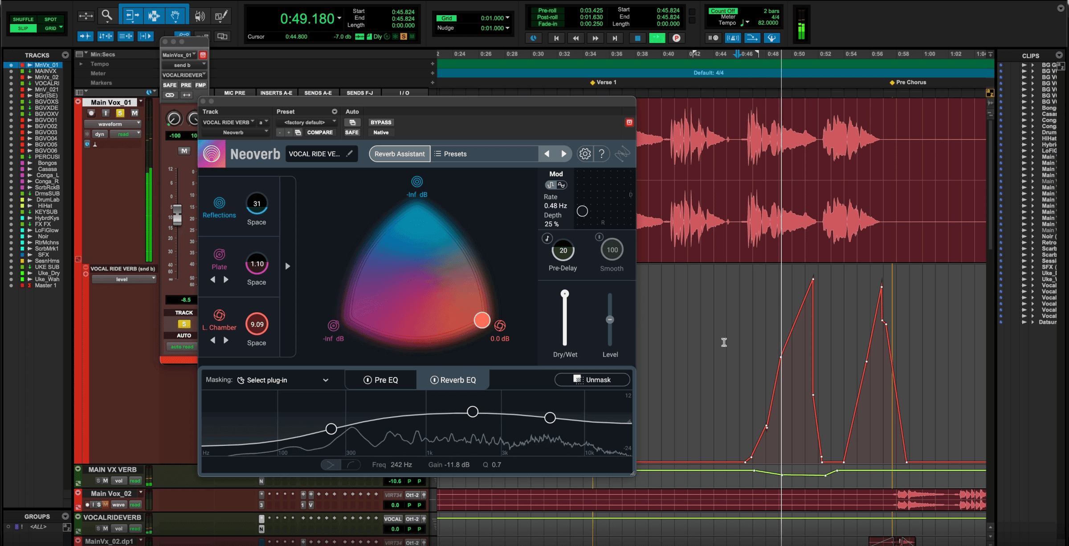Open Neoverb settings gear icon
Image resolution: width=1069 pixels, height=546 pixels.
(x=585, y=154)
